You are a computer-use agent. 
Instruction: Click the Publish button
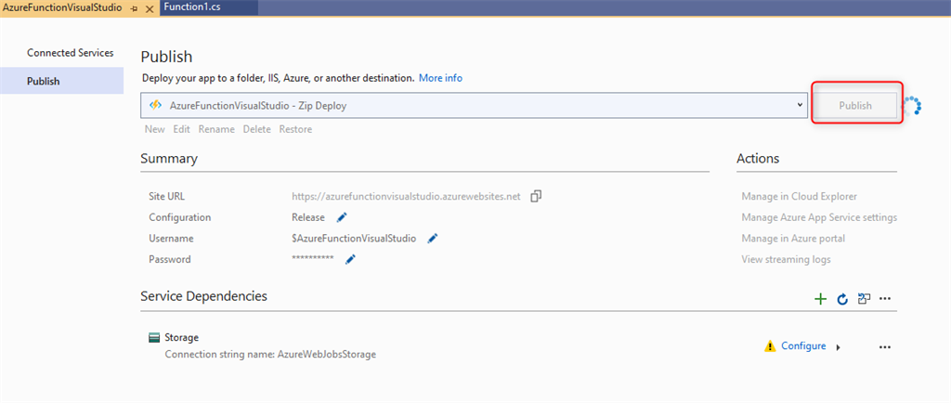click(854, 106)
